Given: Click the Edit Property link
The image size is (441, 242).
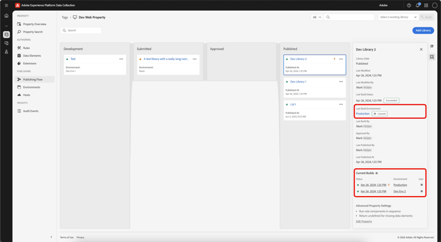Looking at the screenshot, I should tap(364, 221).
